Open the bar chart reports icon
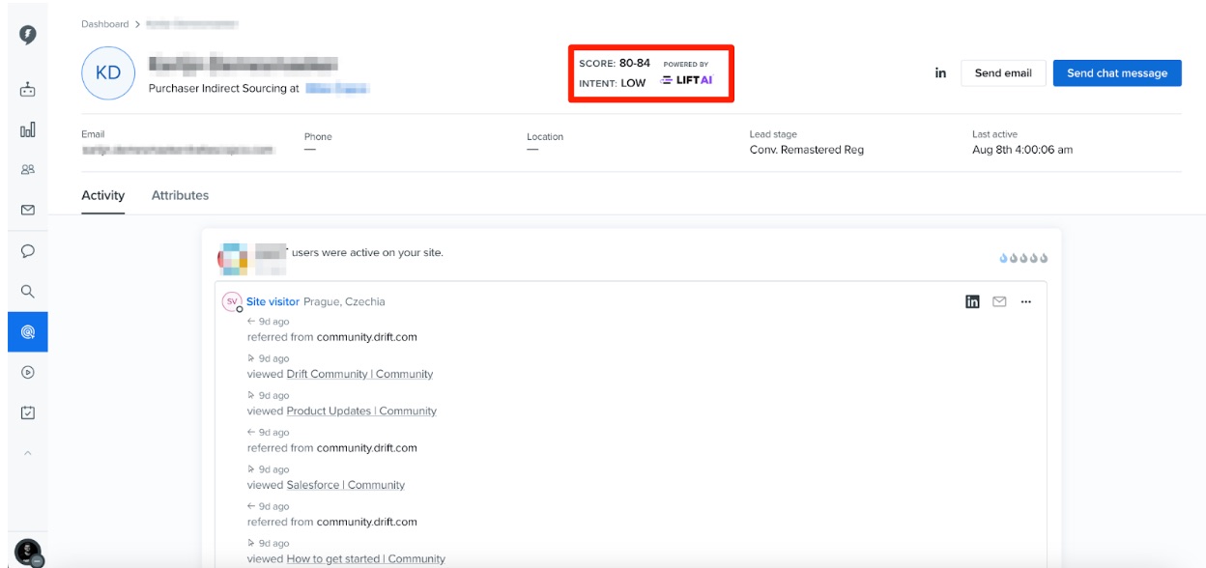 (x=28, y=129)
